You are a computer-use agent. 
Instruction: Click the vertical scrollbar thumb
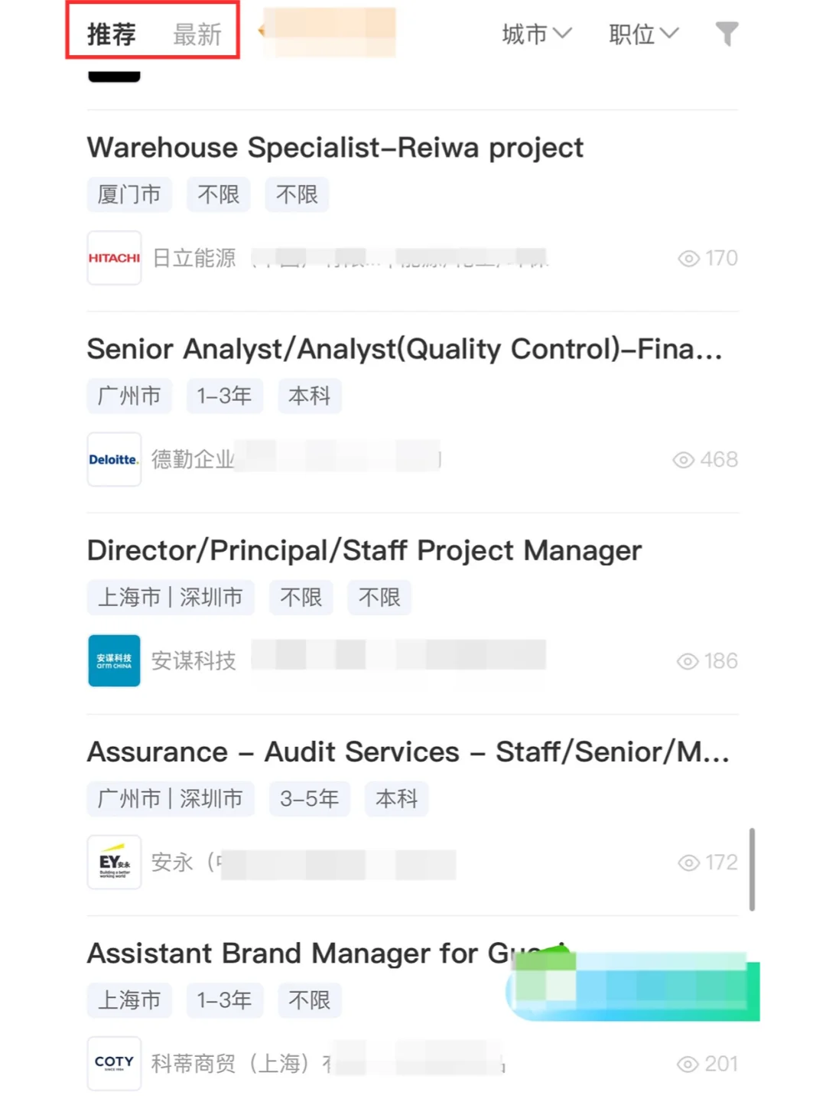[x=752, y=869]
